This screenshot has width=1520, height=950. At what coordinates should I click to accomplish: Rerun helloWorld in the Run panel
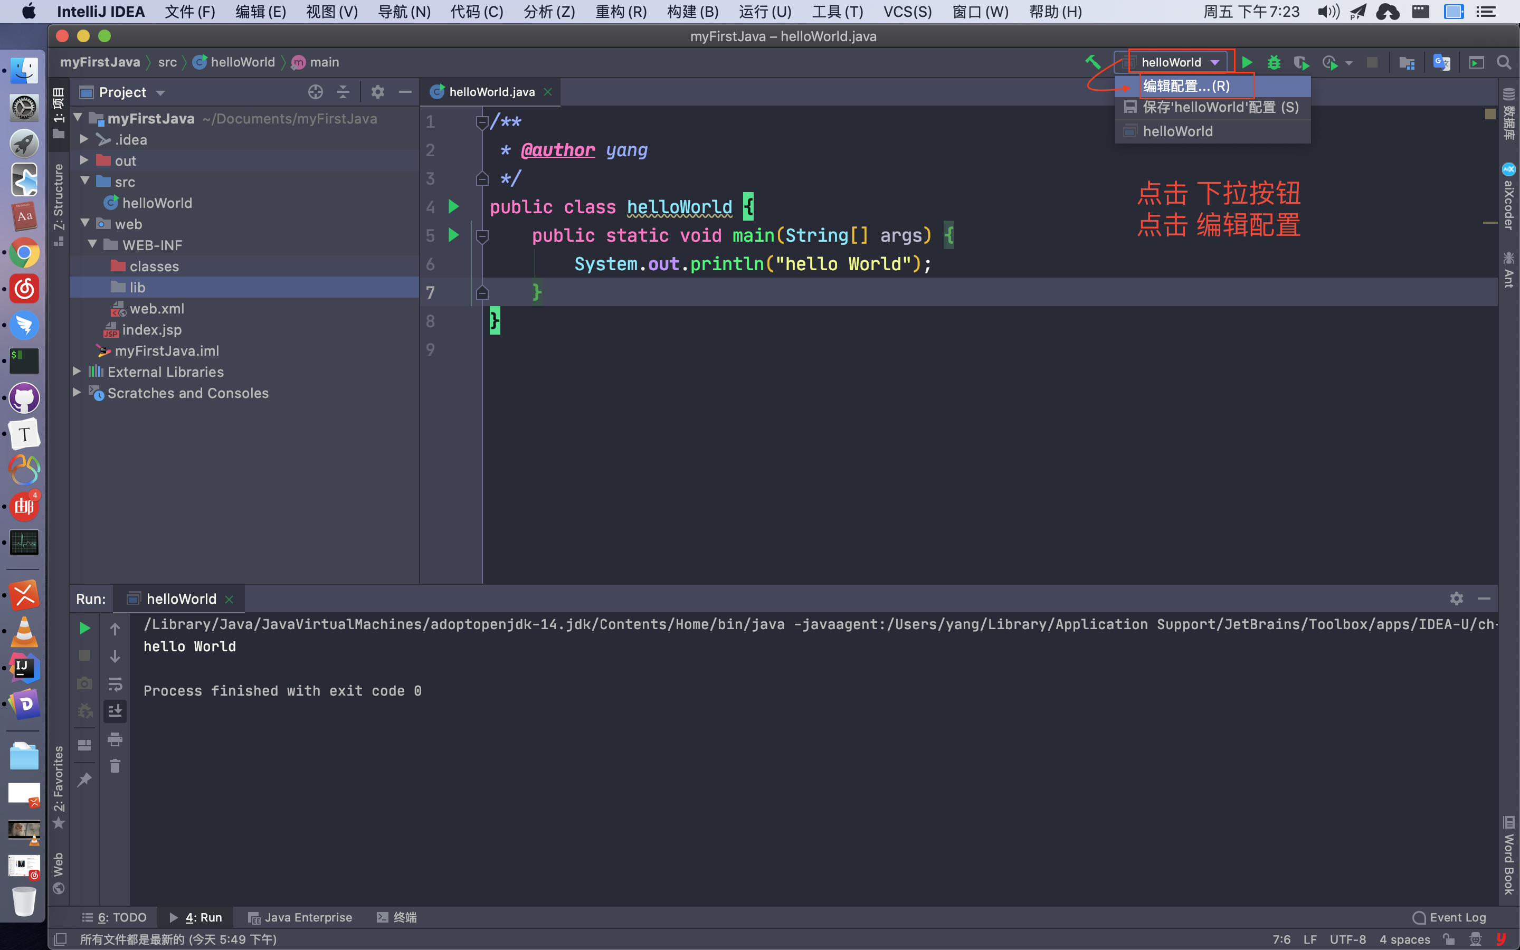click(85, 628)
